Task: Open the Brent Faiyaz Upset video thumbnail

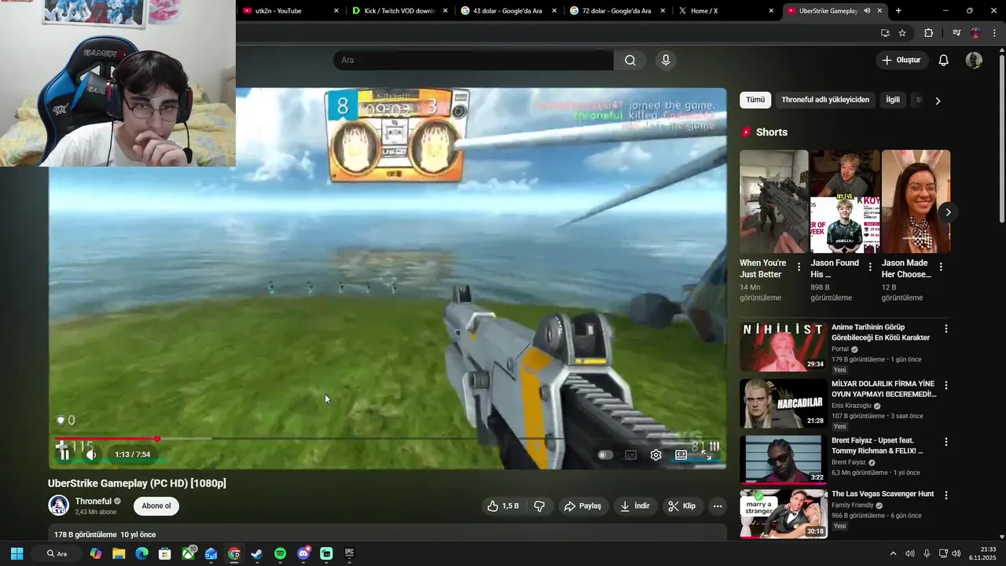Action: click(x=783, y=459)
